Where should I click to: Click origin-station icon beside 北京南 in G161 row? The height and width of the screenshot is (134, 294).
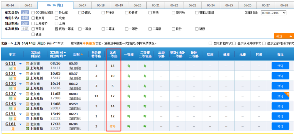(x=27, y=124)
